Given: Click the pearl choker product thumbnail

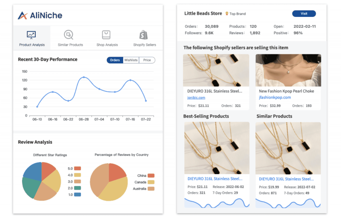Looking at the screenshot, I should point(288,70).
